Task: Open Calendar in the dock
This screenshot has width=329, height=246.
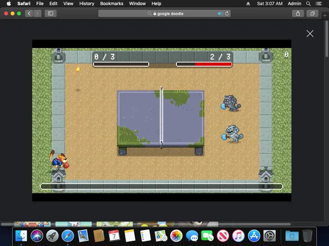Action: [114, 236]
